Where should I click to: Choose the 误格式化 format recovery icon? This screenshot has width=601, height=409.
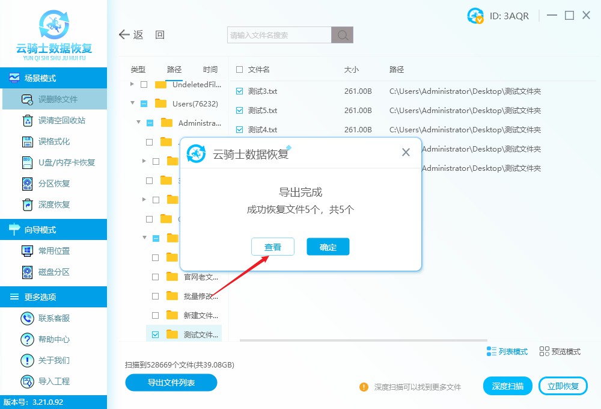point(27,141)
